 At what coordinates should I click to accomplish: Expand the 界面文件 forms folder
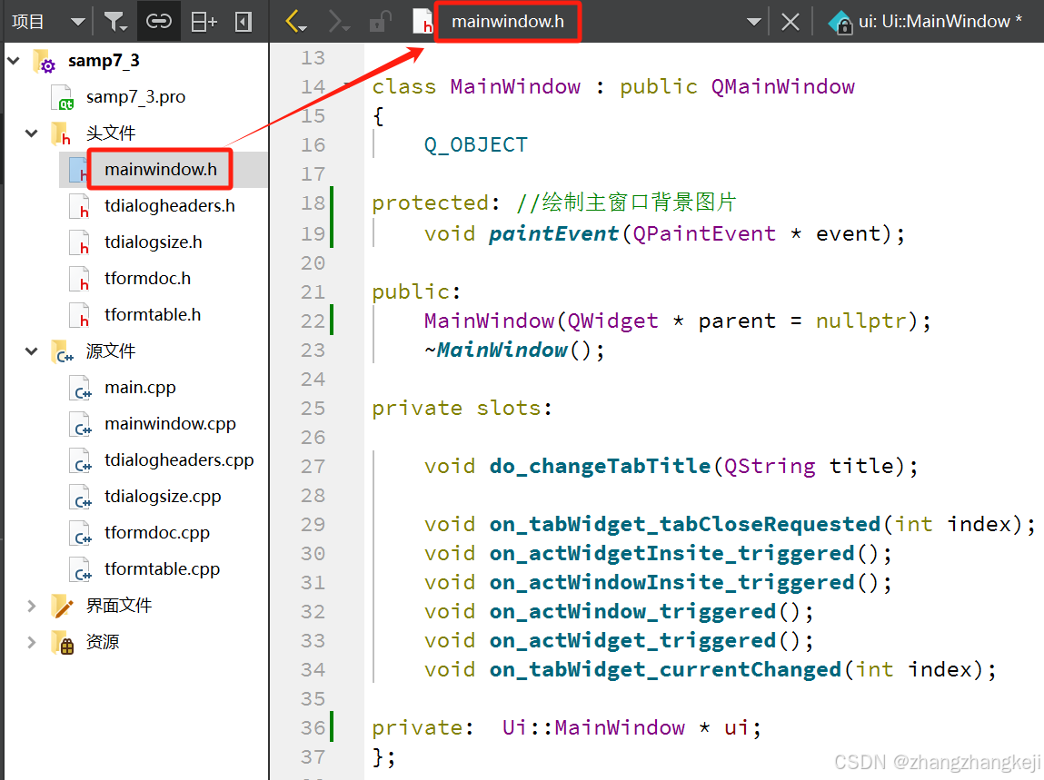31,605
